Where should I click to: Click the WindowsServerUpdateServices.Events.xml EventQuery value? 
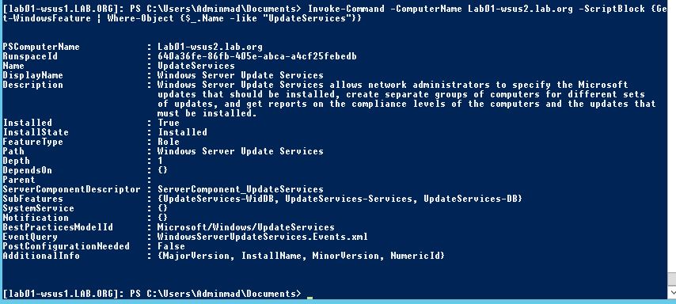coord(263,236)
